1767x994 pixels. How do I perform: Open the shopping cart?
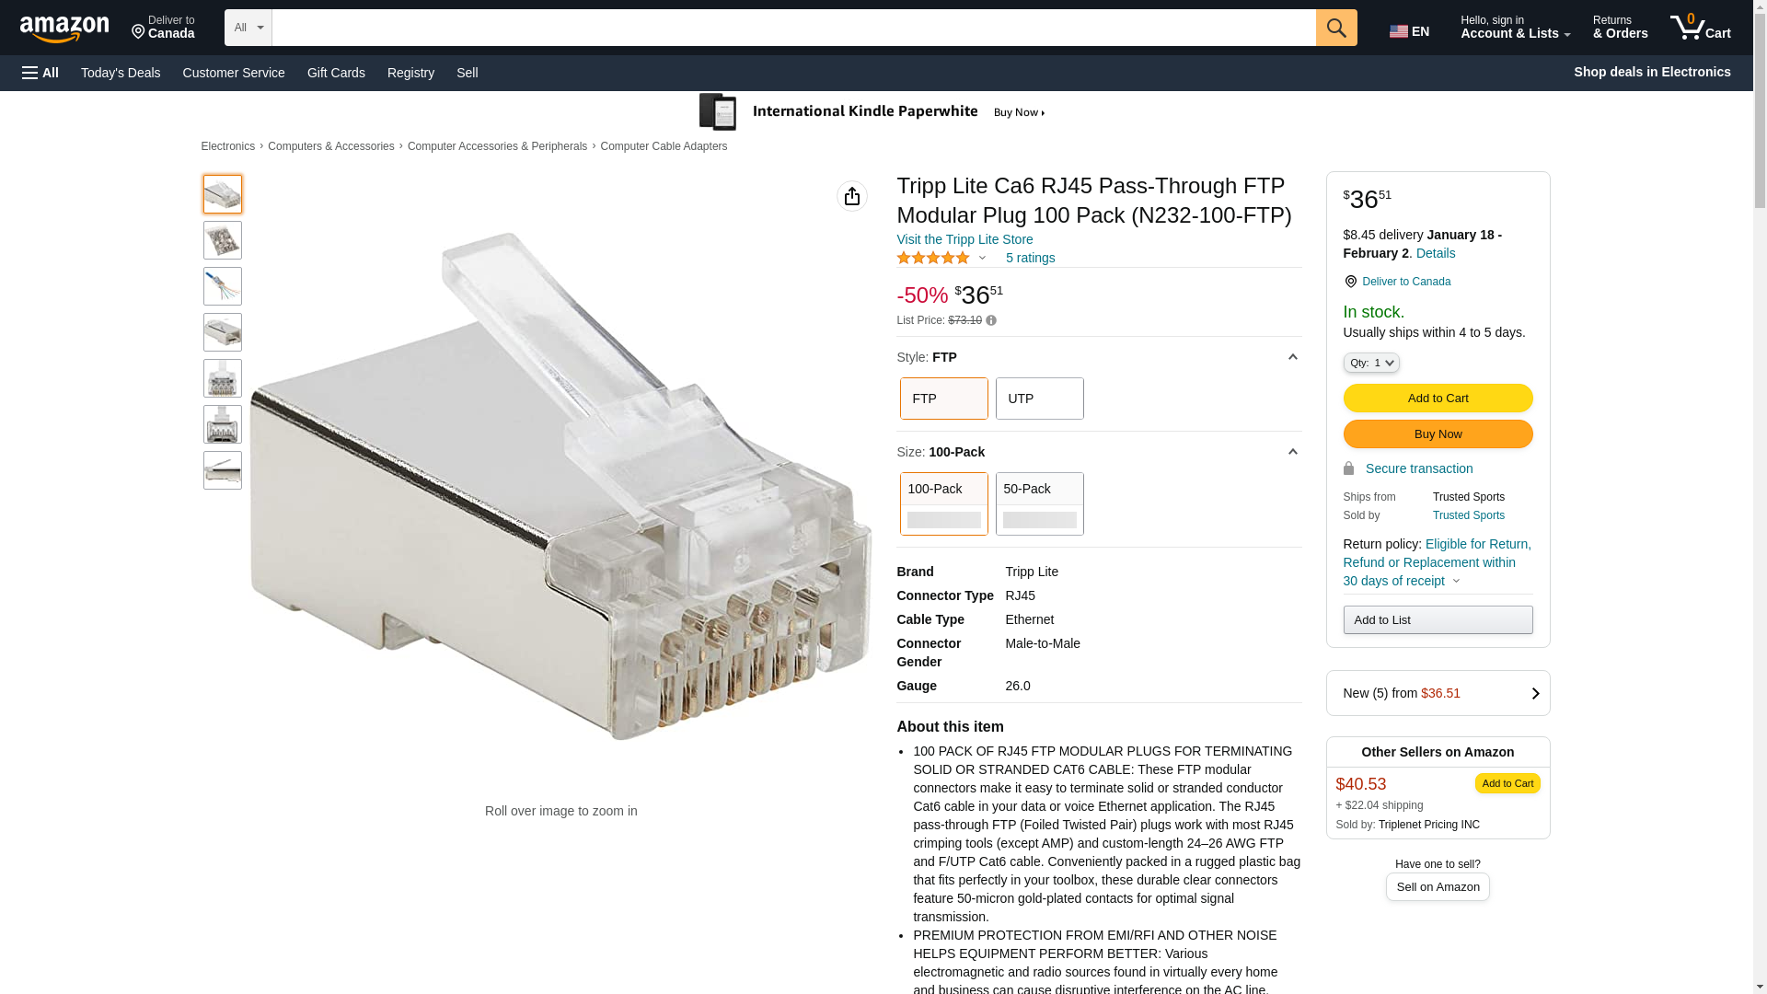tap(1700, 28)
